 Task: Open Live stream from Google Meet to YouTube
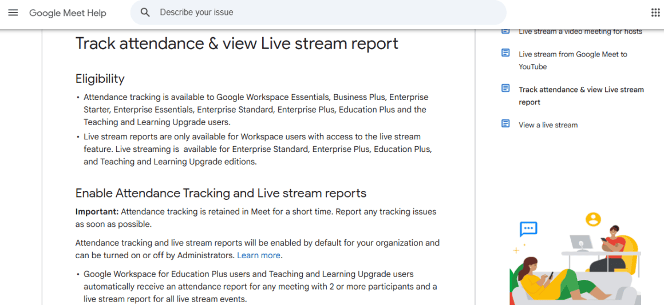pyautogui.click(x=573, y=61)
